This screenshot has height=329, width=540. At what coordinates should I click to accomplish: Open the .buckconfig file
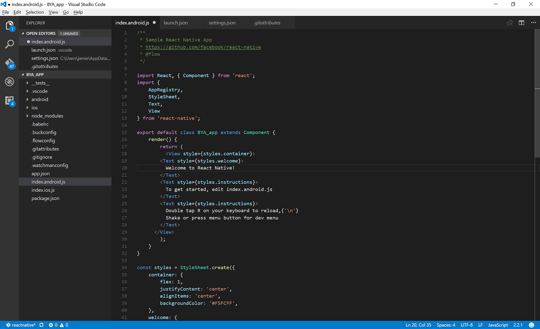[x=65, y=132]
